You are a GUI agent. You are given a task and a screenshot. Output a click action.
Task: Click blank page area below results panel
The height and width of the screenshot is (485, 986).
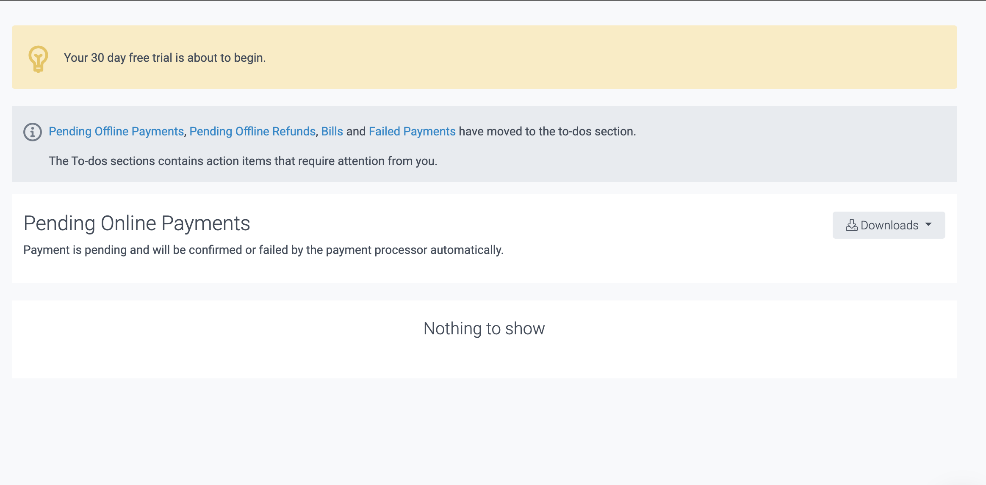coord(484,432)
